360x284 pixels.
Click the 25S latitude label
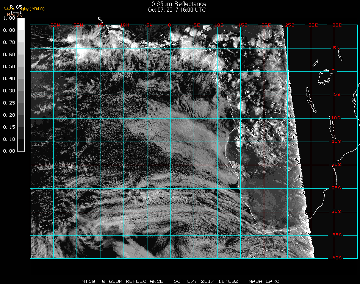pos(337,188)
